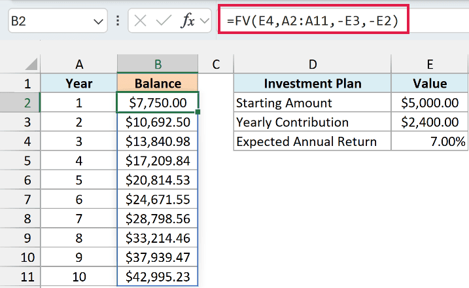Select row 8 header
Image resolution: width=469 pixels, height=288 pixels.
(20, 219)
